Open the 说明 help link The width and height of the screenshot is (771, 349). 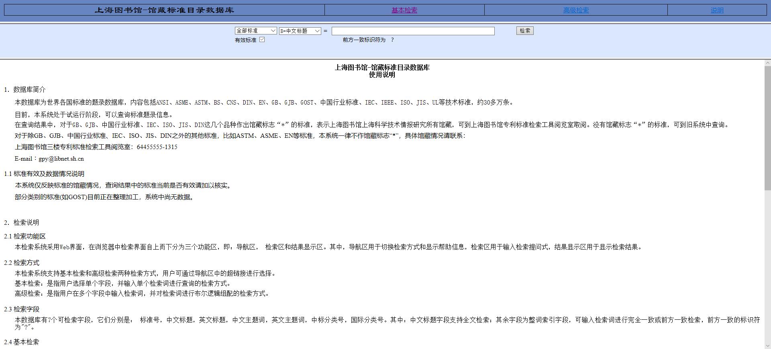717,10
